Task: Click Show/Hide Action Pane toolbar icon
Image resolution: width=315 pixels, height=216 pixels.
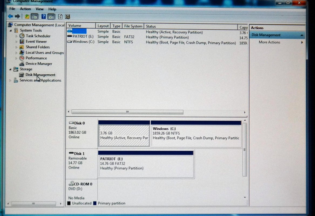Action: (x=51, y=16)
